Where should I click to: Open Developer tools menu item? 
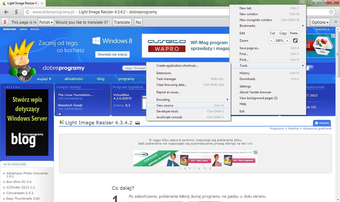[x=188, y=111]
